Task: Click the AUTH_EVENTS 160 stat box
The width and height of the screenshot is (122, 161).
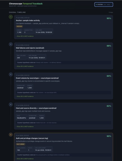Action: pos(21,149)
